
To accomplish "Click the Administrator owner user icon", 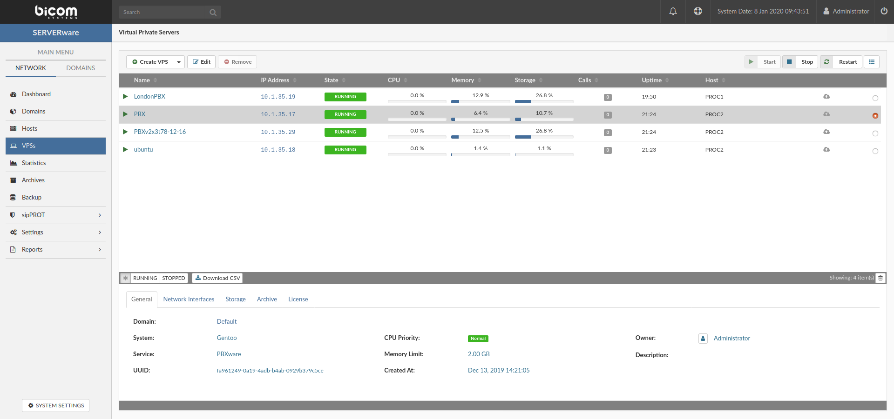I will point(703,339).
